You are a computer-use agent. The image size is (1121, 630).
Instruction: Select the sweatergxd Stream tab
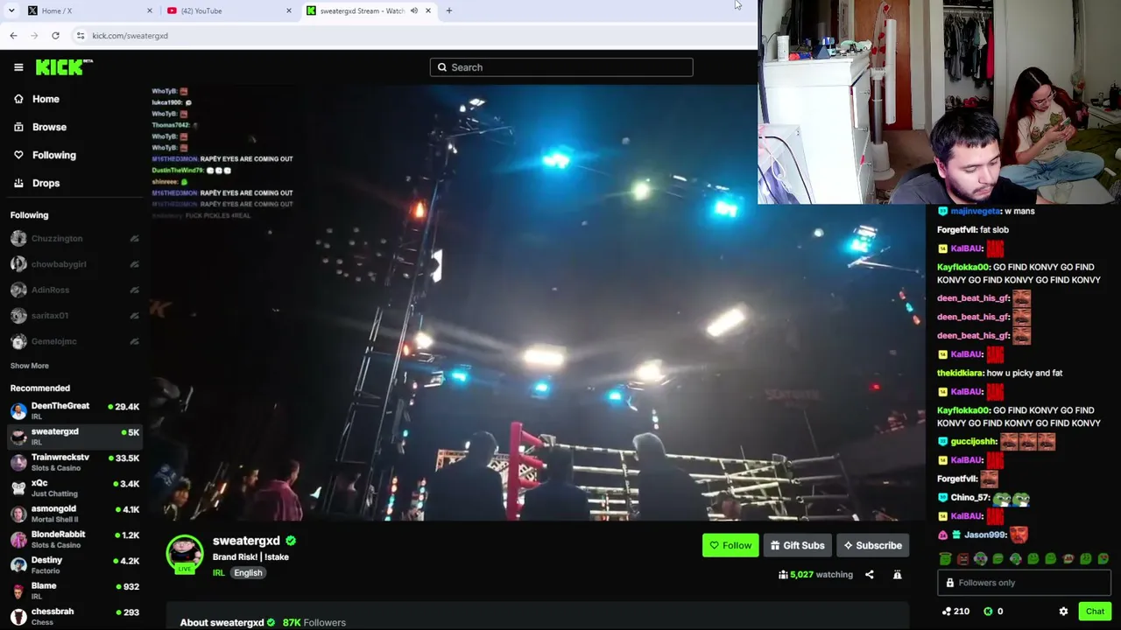point(369,10)
